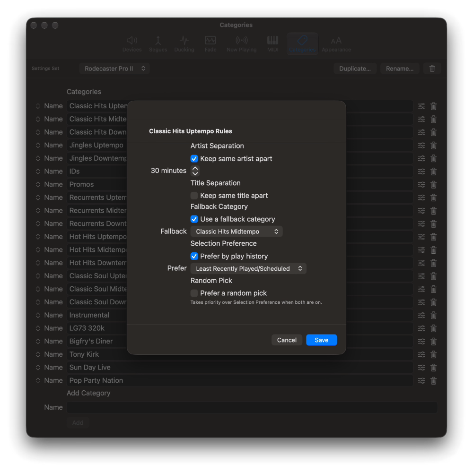Adjust the 30 minutes stepper
This screenshot has height=472, width=473.
(x=195, y=171)
